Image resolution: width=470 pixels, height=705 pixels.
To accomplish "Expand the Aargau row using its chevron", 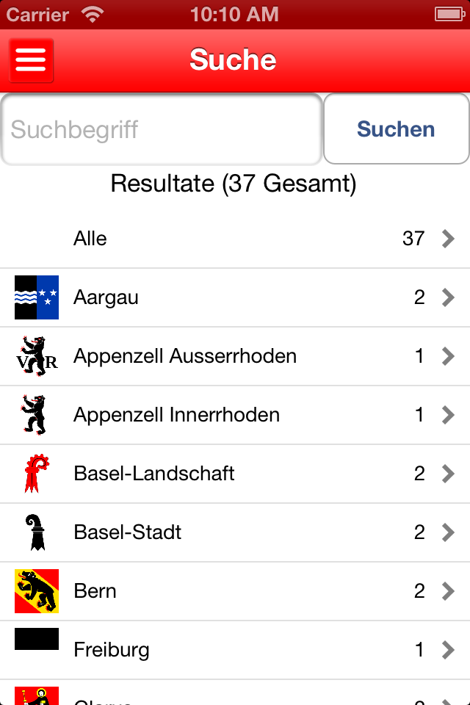I will (x=449, y=297).
